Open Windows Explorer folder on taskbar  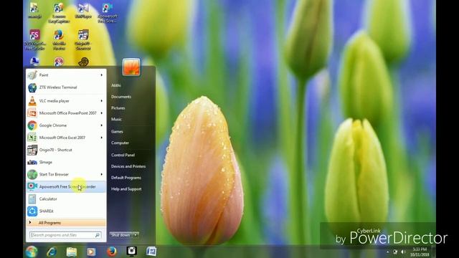click(x=72, y=252)
